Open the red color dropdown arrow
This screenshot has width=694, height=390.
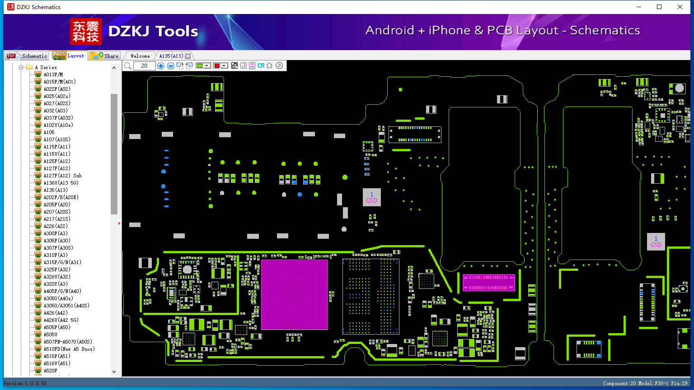point(224,66)
